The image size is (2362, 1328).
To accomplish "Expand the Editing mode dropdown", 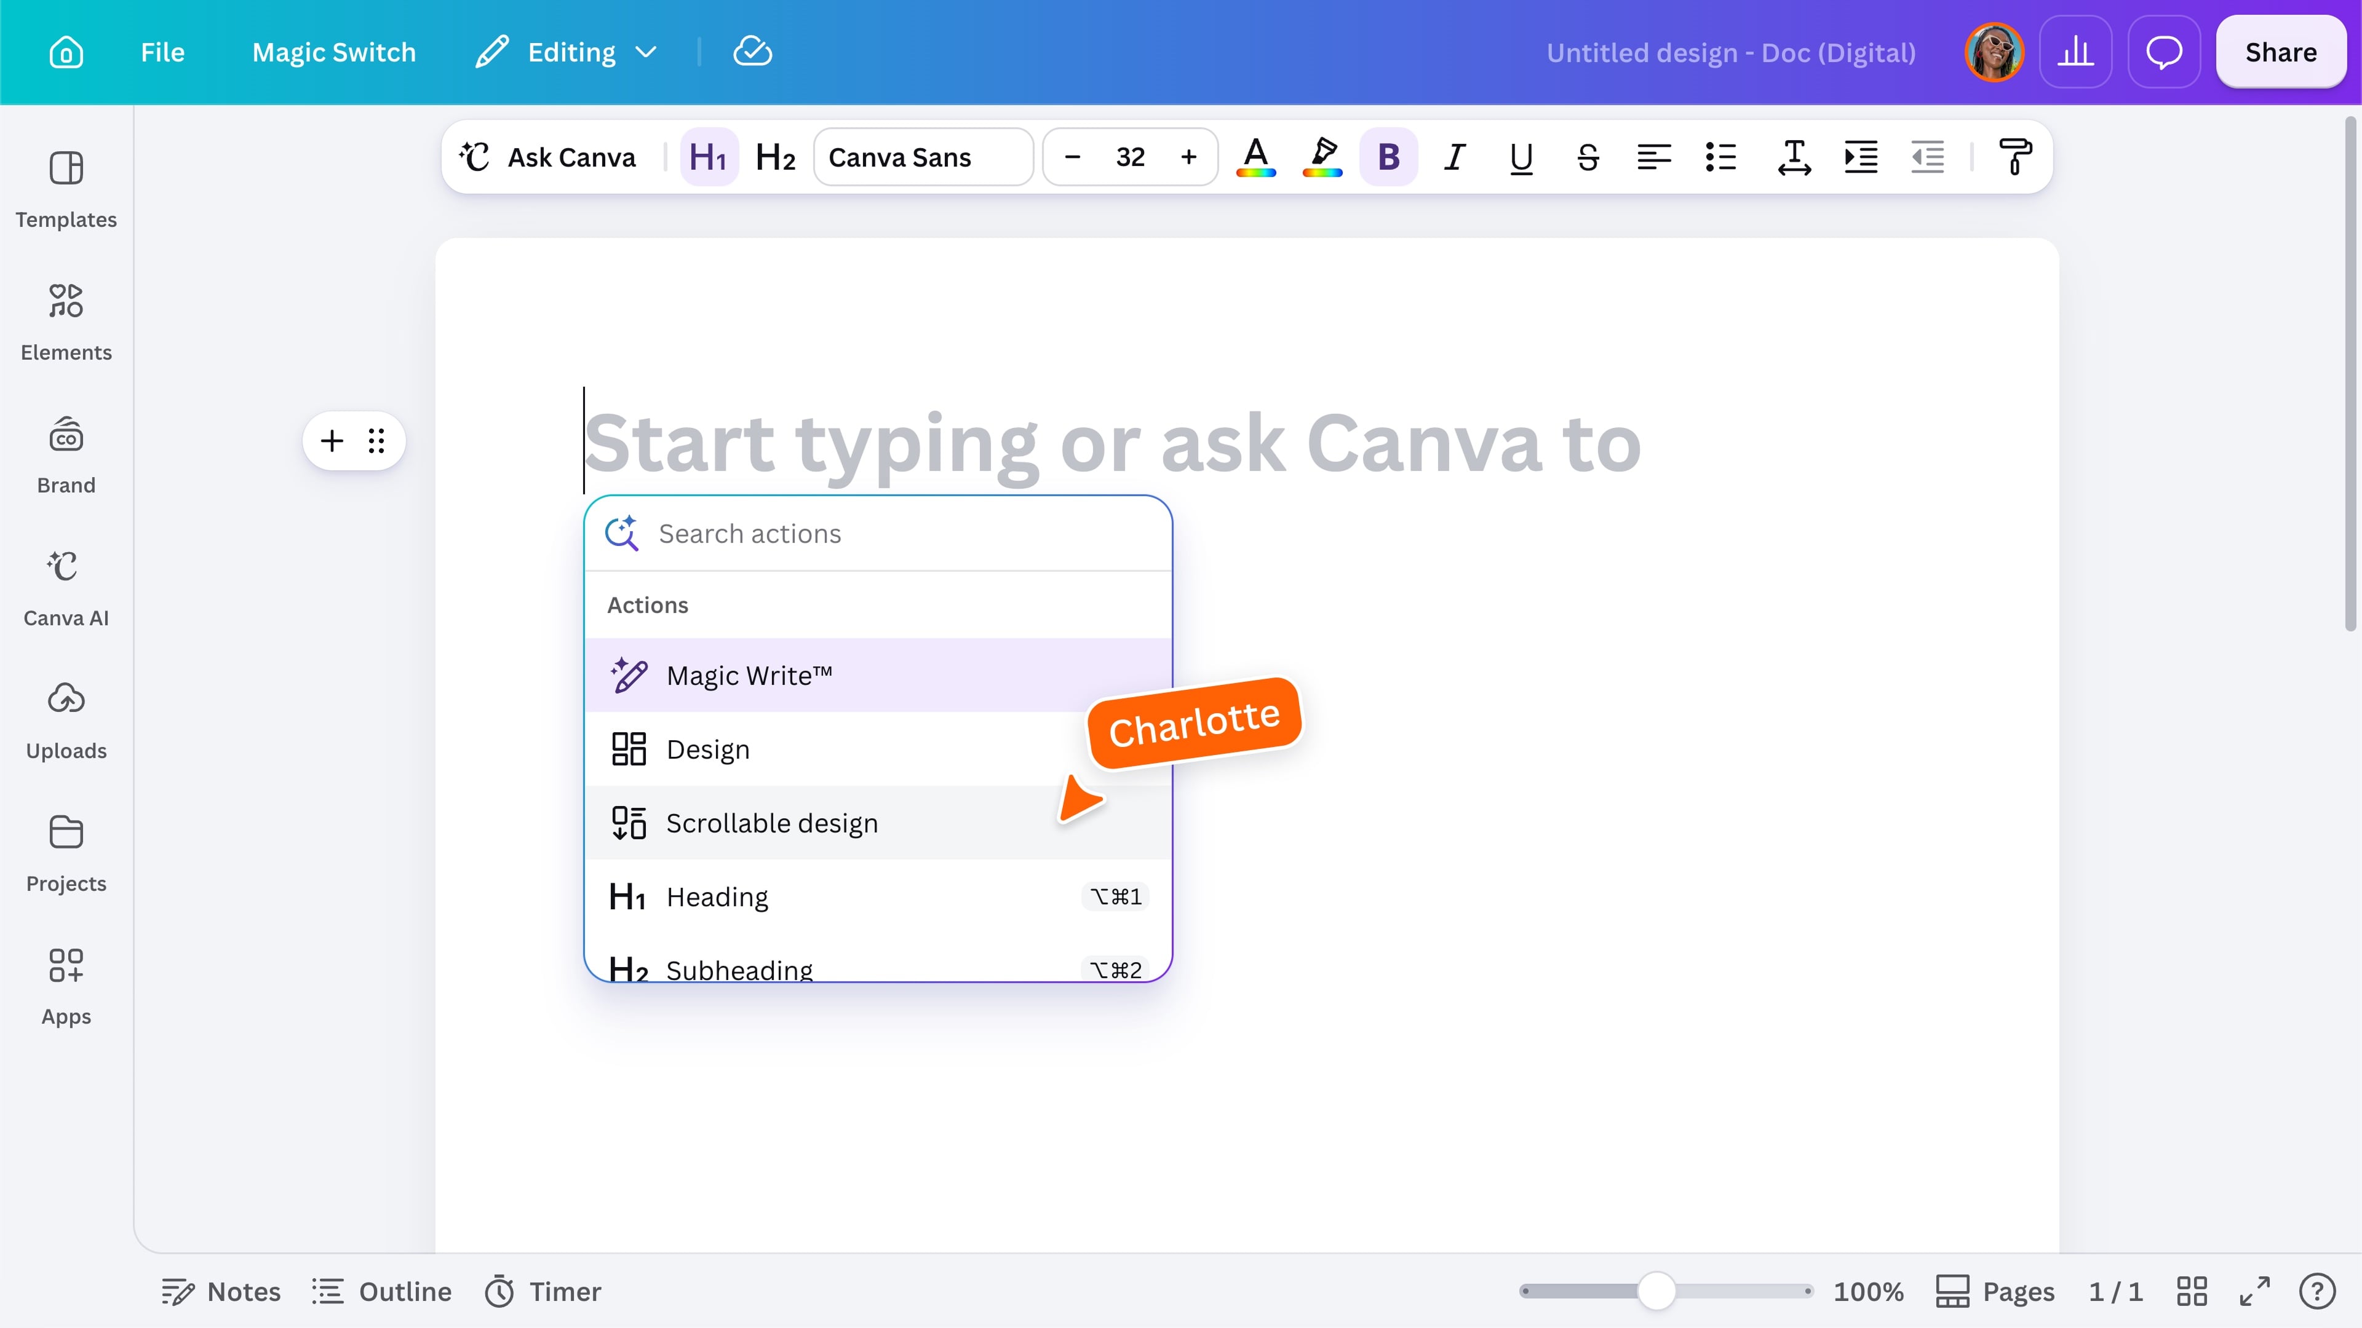I will [x=567, y=52].
